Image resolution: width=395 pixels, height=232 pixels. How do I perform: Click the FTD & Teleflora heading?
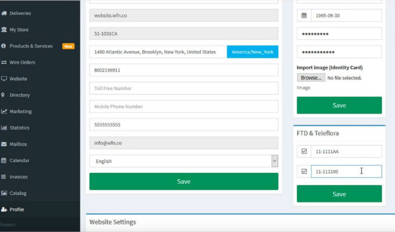[318, 133]
